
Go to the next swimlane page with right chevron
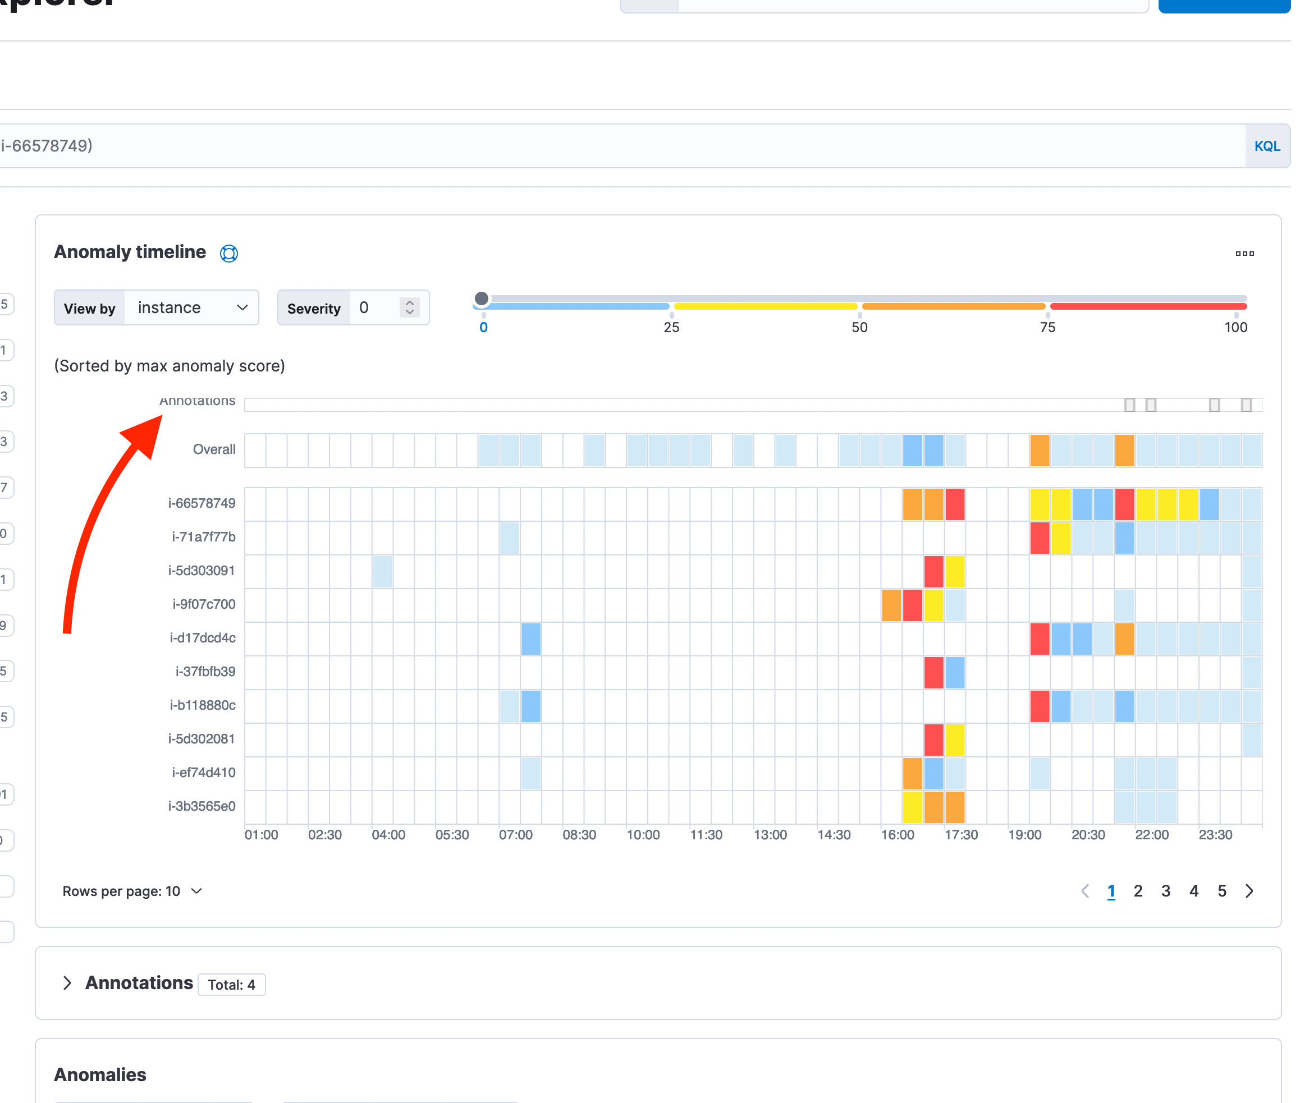tap(1249, 891)
